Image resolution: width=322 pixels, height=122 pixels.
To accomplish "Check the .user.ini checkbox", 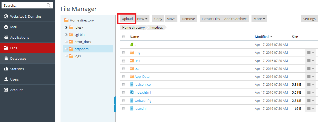I will pos(123,108).
